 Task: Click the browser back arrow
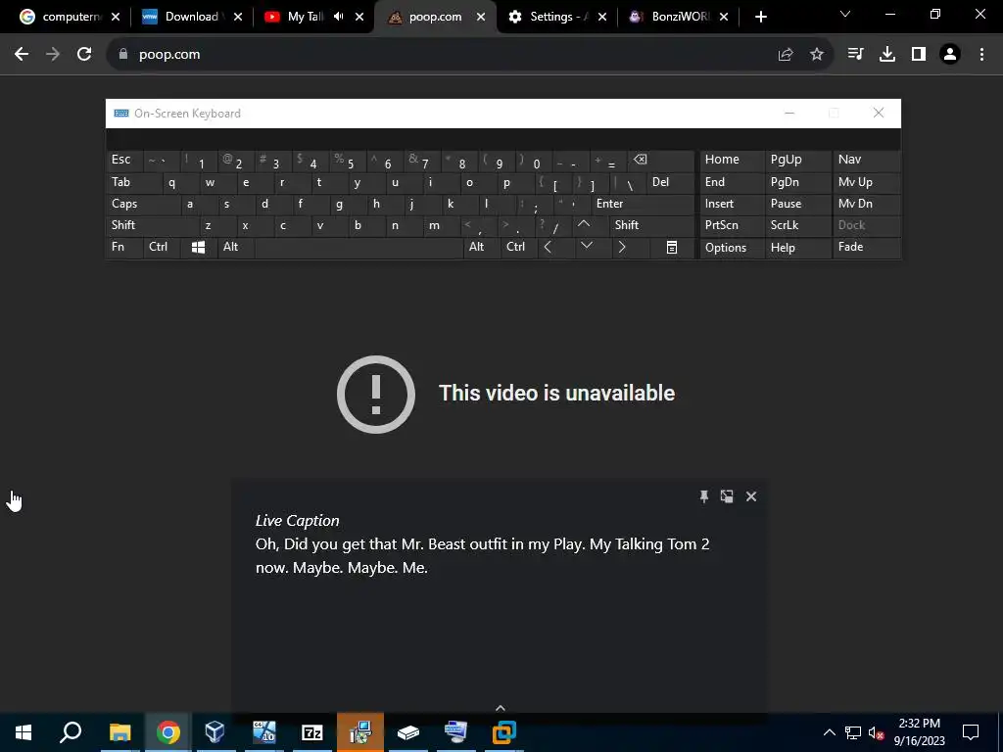tap(22, 55)
